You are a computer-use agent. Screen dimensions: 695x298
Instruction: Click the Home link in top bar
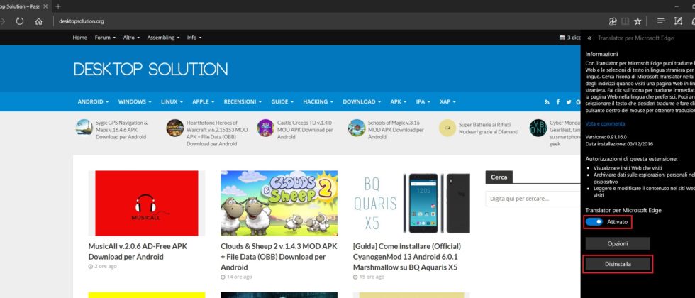[x=79, y=38]
